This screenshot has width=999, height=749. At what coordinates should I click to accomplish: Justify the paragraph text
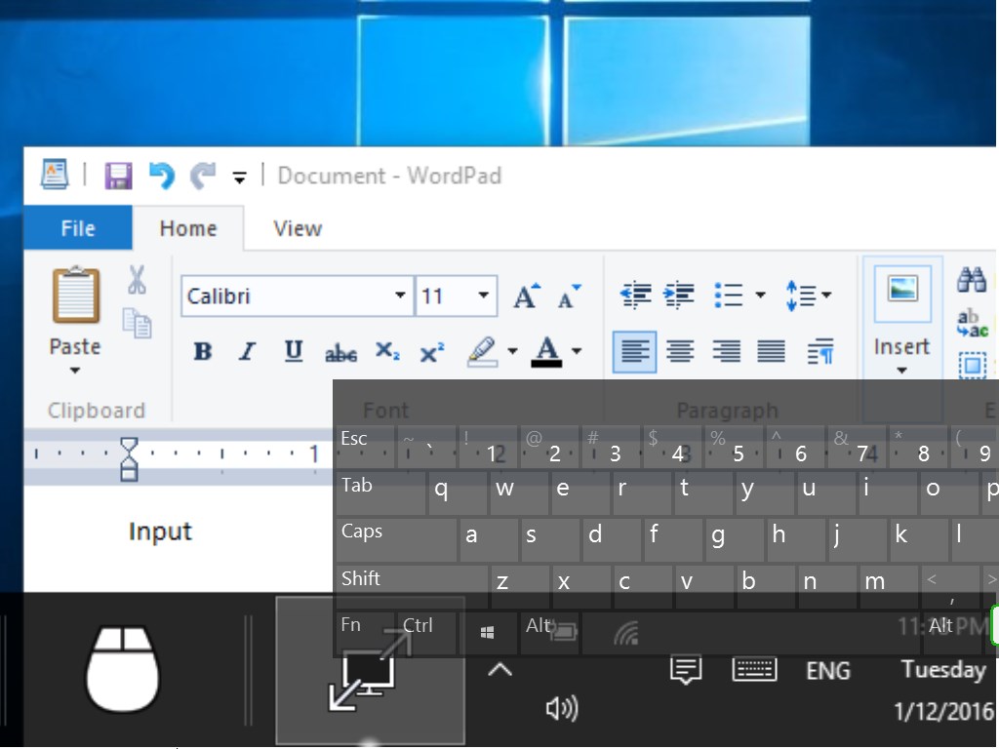tap(771, 351)
